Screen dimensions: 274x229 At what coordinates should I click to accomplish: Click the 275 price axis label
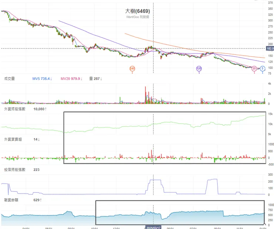pyautogui.click(x=270, y=26)
